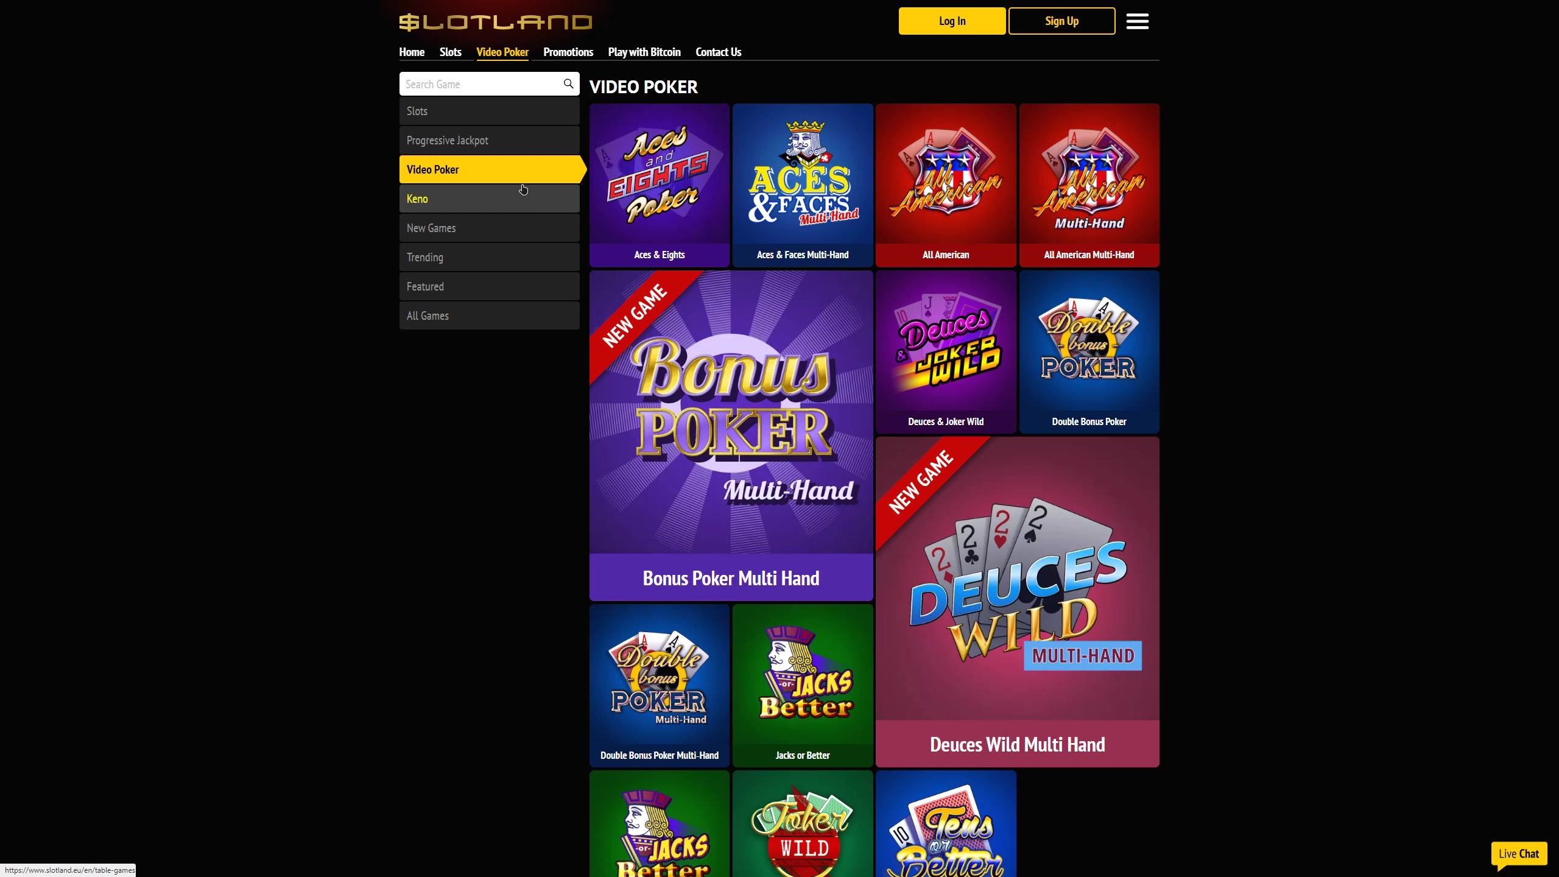Launch Aces & Faces Multi-Hand game
Image resolution: width=1559 pixels, height=877 pixels.
click(x=803, y=185)
